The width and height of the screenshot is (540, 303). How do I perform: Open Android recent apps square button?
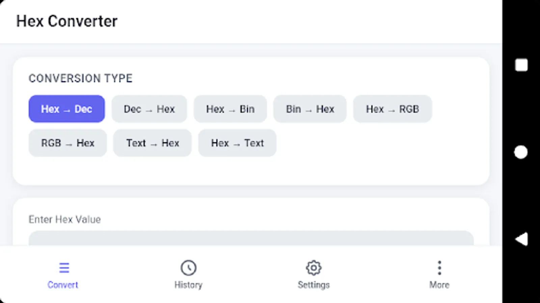521,65
